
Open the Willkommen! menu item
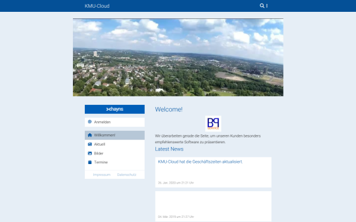click(115, 135)
